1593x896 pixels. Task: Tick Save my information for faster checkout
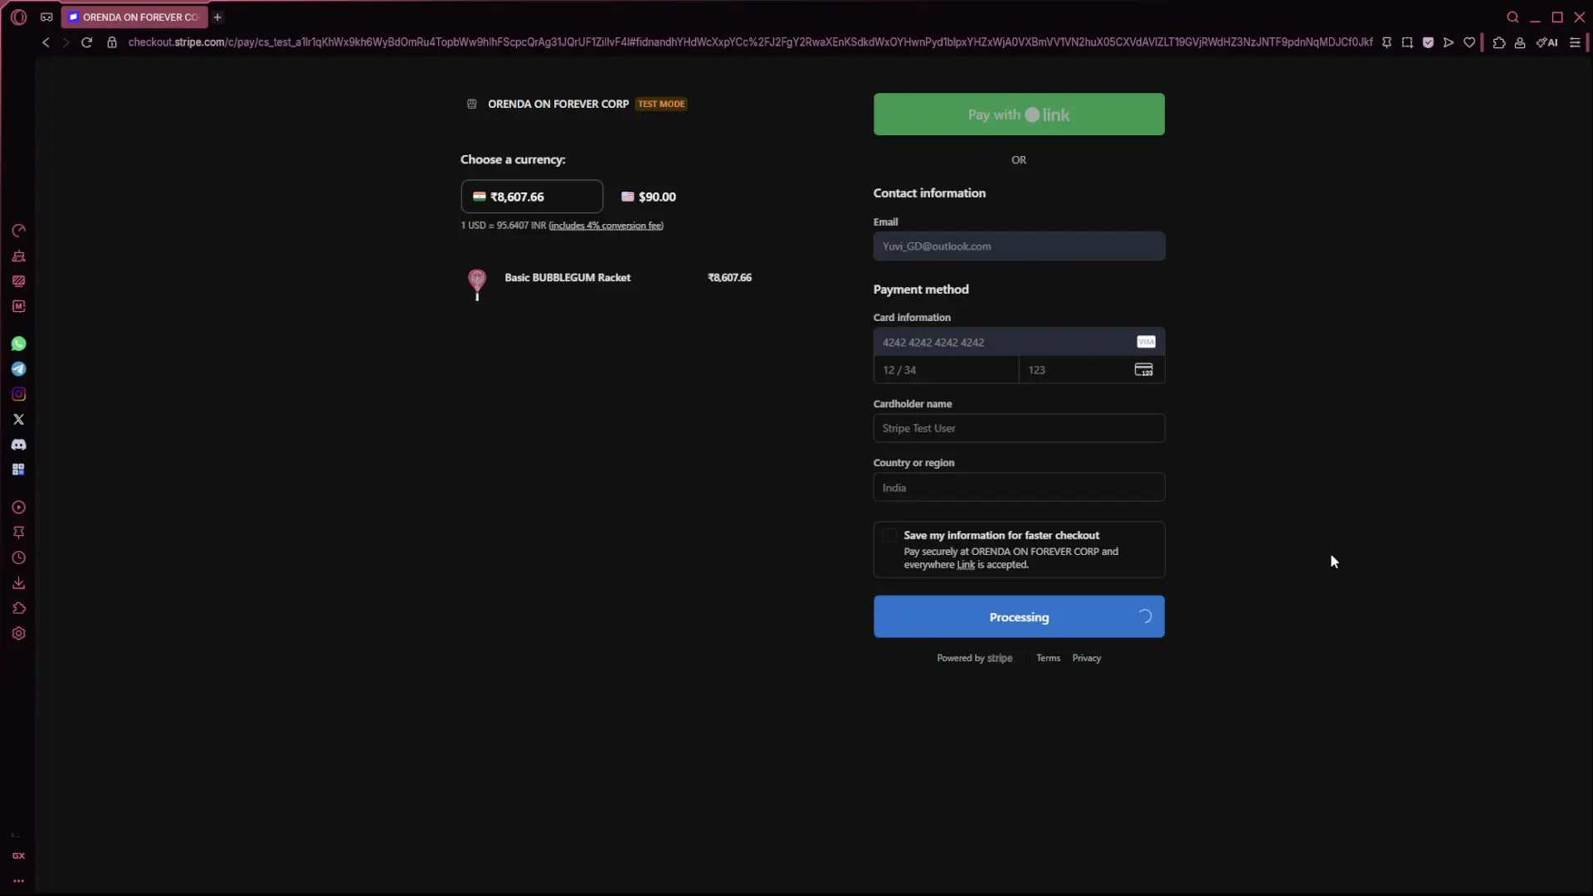pos(889,535)
